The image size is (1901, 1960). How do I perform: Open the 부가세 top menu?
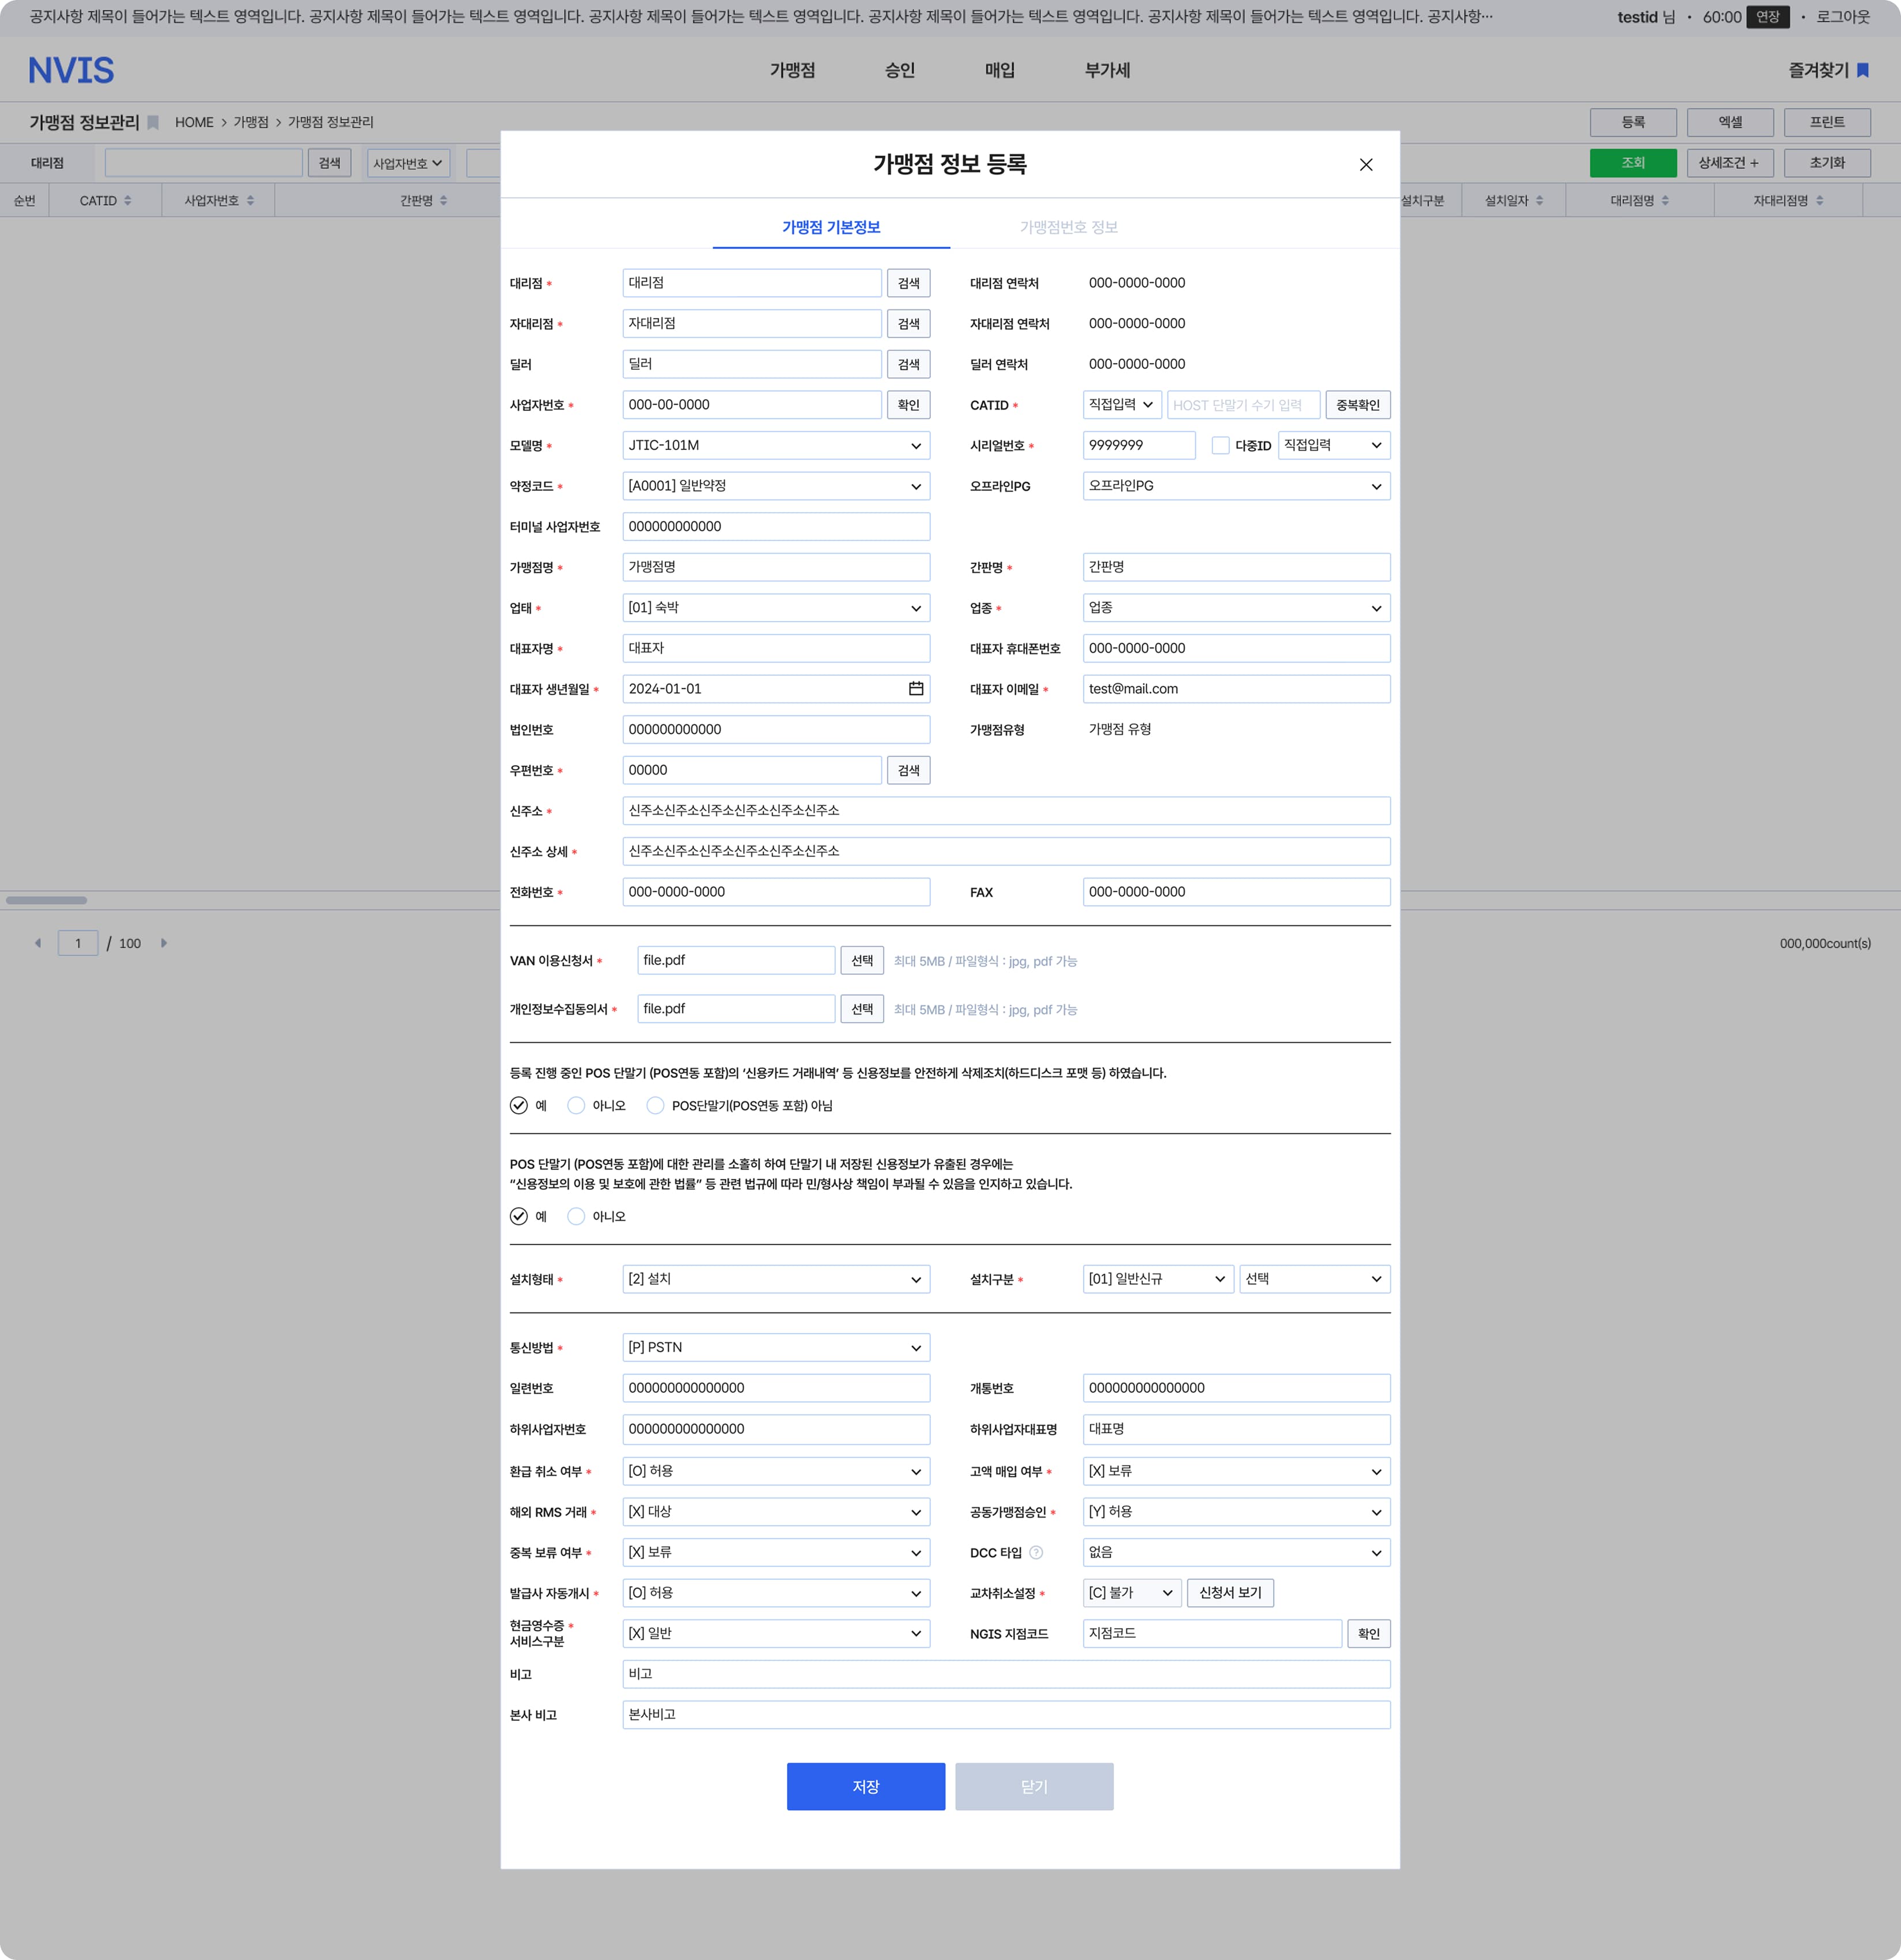[1107, 70]
